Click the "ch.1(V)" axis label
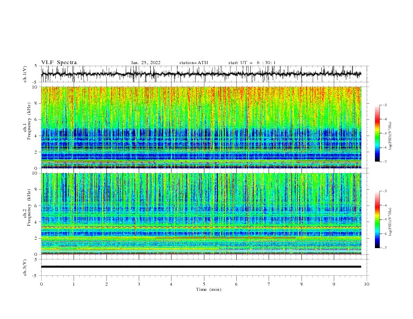413x319 pixels. [x=25, y=74]
